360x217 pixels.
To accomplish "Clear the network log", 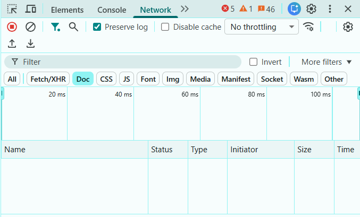I will [x=30, y=27].
